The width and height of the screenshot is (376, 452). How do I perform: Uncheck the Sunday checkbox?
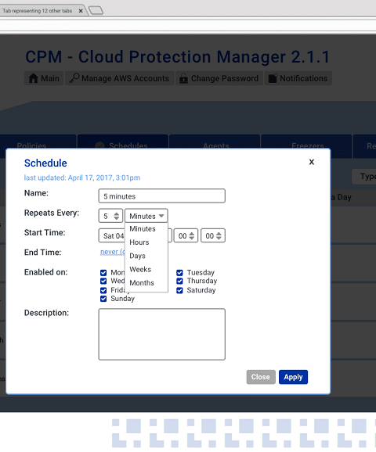tap(103, 299)
